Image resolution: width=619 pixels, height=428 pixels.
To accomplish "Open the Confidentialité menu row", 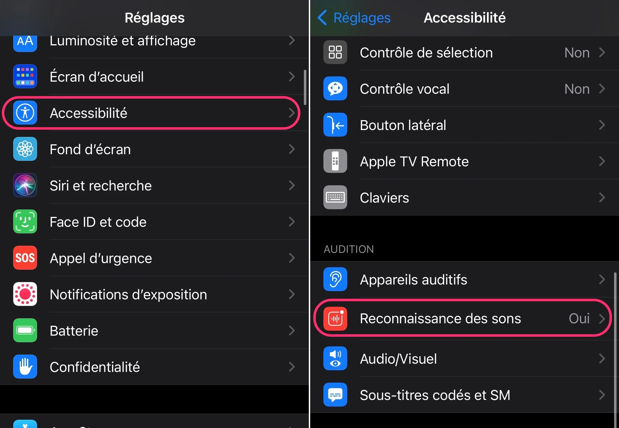I will pyautogui.click(x=154, y=367).
